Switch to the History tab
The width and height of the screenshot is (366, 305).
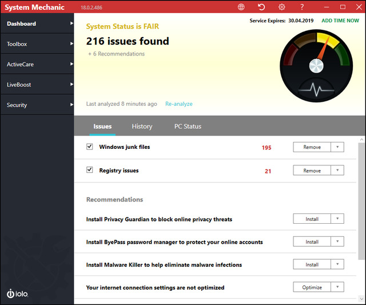click(142, 126)
